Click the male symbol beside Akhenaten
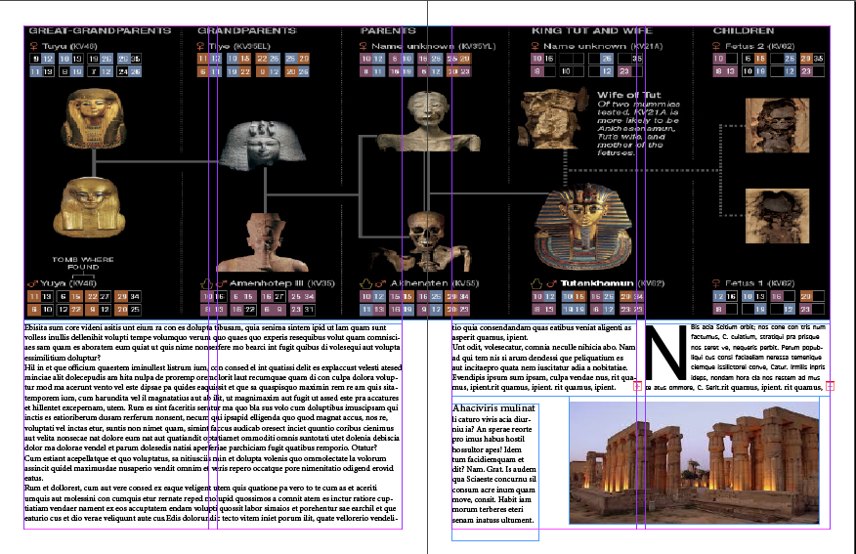 pyautogui.click(x=380, y=283)
